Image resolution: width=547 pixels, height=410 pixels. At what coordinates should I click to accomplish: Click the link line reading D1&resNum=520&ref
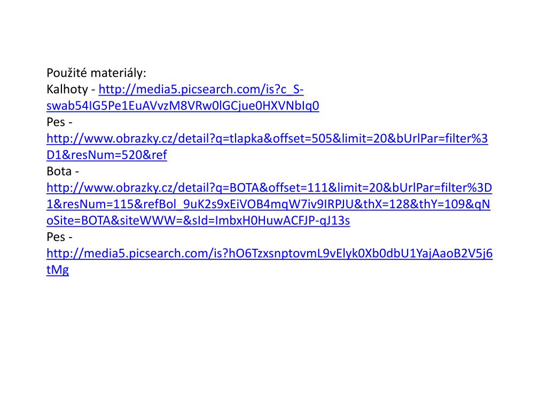tap(107, 155)
